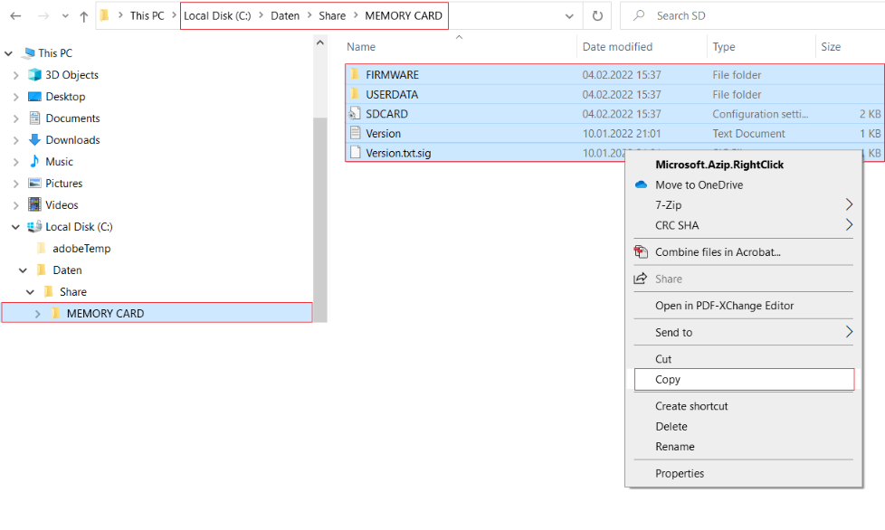885x530 pixels.
Task: Sort files by Date modified column
Action: [x=617, y=47]
